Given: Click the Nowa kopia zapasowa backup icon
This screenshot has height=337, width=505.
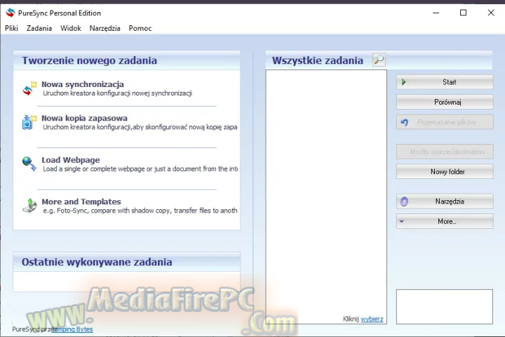Looking at the screenshot, I should click(29, 122).
